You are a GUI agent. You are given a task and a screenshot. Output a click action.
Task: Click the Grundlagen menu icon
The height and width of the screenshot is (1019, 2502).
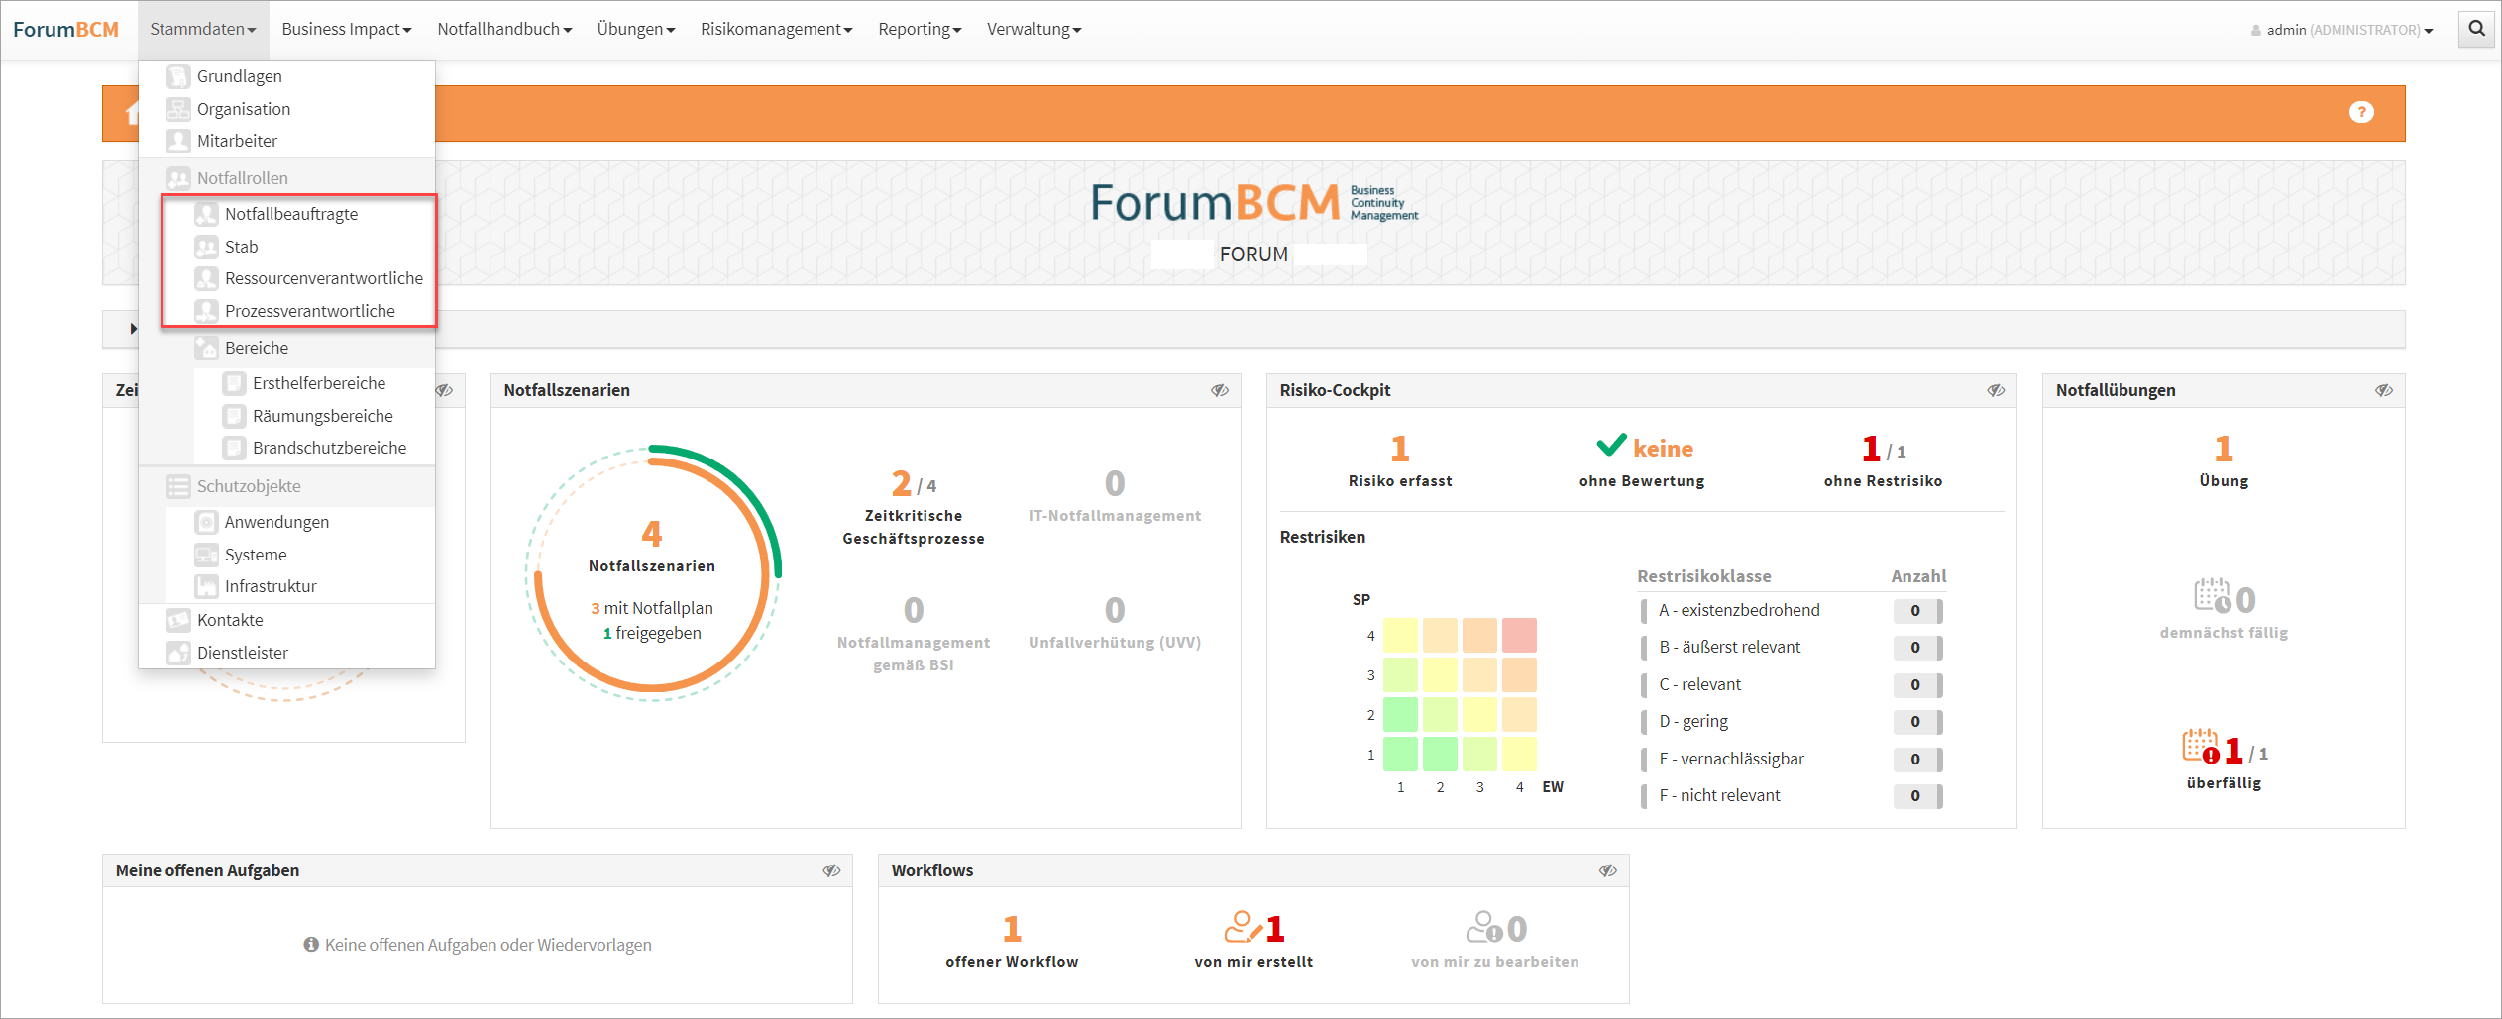(178, 76)
